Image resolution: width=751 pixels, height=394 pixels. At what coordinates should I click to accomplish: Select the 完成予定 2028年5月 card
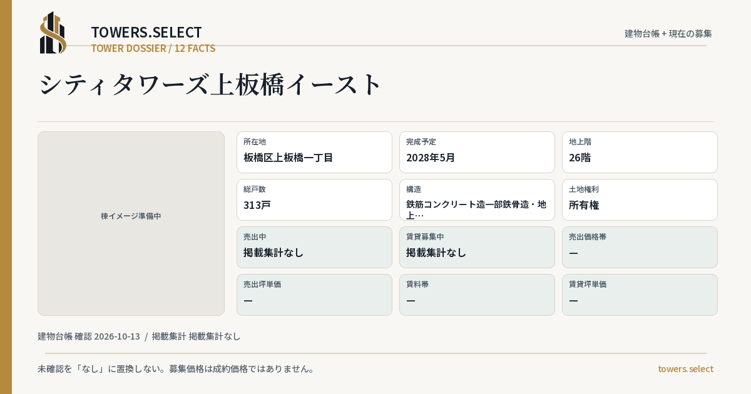477,152
